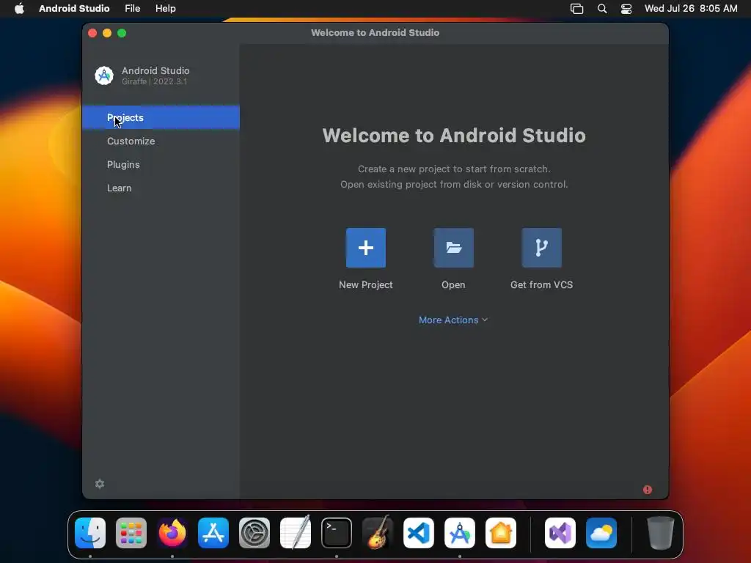Click the Android Studio dock icon
This screenshot has width=751, height=563.
(x=460, y=533)
